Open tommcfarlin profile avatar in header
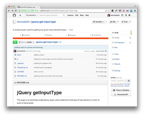This screenshot has width=144, height=116. pos(109,15)
